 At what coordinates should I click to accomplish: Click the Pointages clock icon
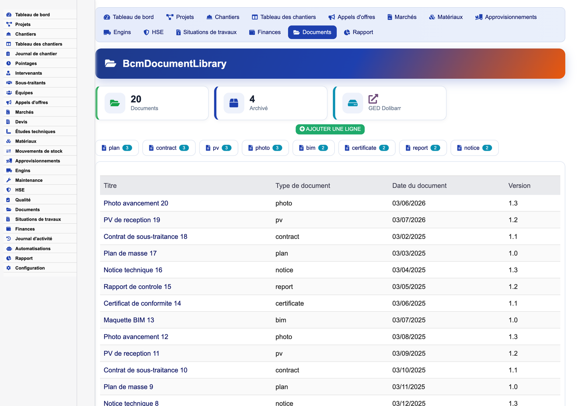pos(8,63)
